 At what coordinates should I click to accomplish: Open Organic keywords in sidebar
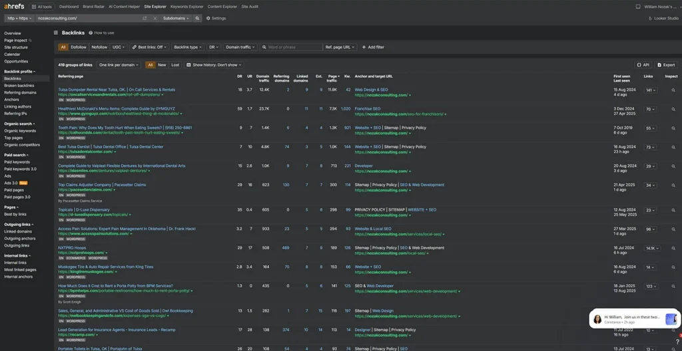[20, 131]
